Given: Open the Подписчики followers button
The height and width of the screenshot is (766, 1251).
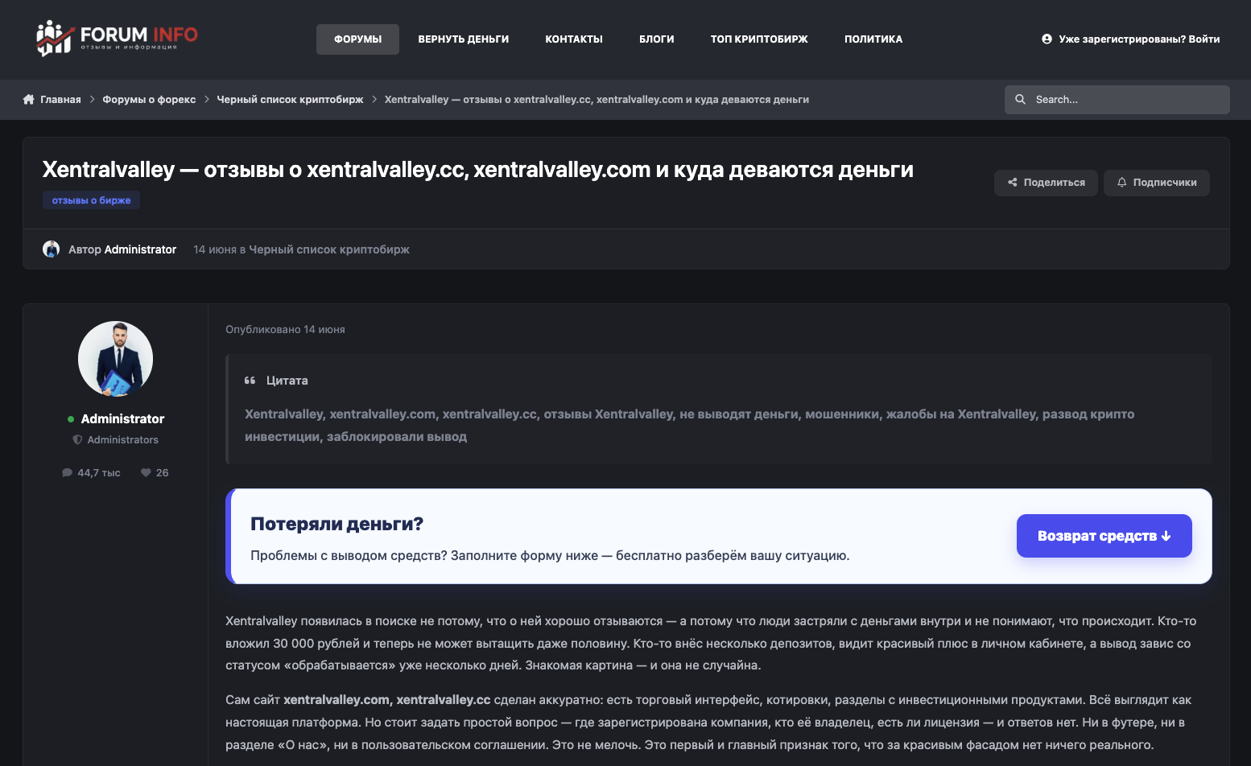Looking at the screenshot, I should click(x=1156, y=183).
